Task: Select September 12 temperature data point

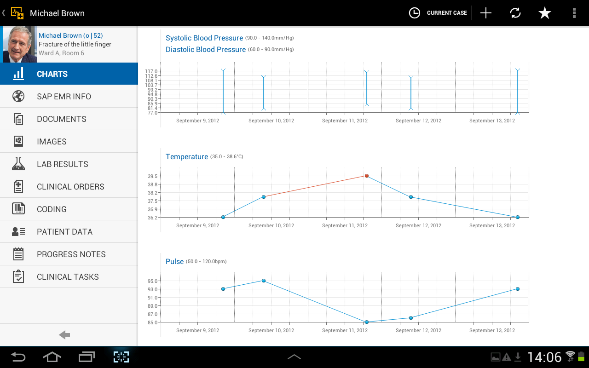Action: [411, 197]
